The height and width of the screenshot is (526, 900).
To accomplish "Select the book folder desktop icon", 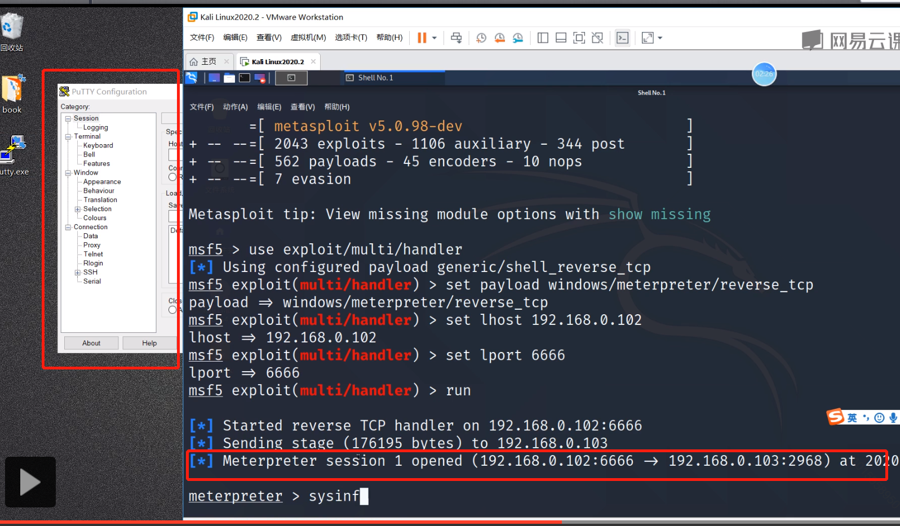I will click(12, 95).
